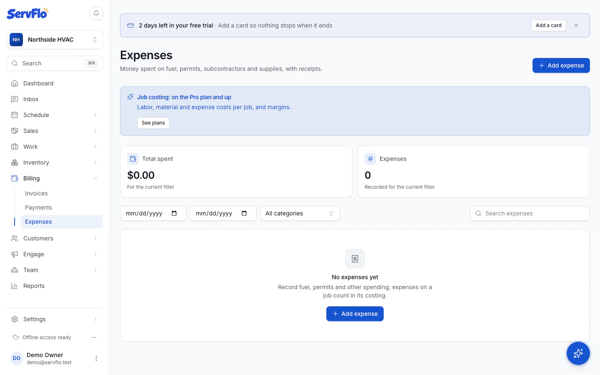Open Invoices under Billing

pos(62,193)
